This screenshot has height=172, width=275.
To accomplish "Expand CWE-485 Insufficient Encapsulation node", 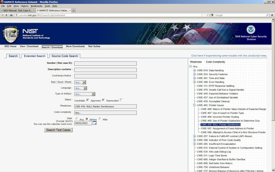I will coord(194,144).
